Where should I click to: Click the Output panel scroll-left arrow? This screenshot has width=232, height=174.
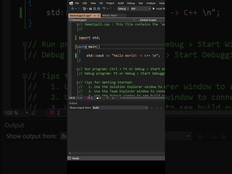click(70, 153)
